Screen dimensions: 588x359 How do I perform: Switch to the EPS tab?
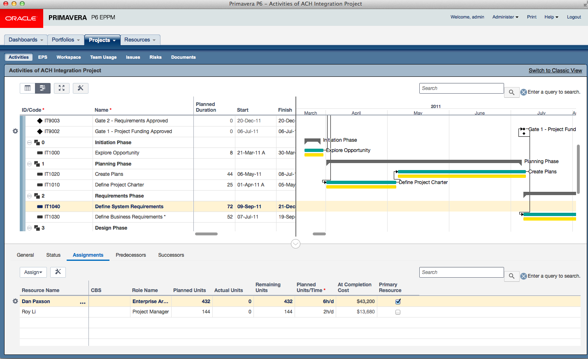tap(43, 57)
